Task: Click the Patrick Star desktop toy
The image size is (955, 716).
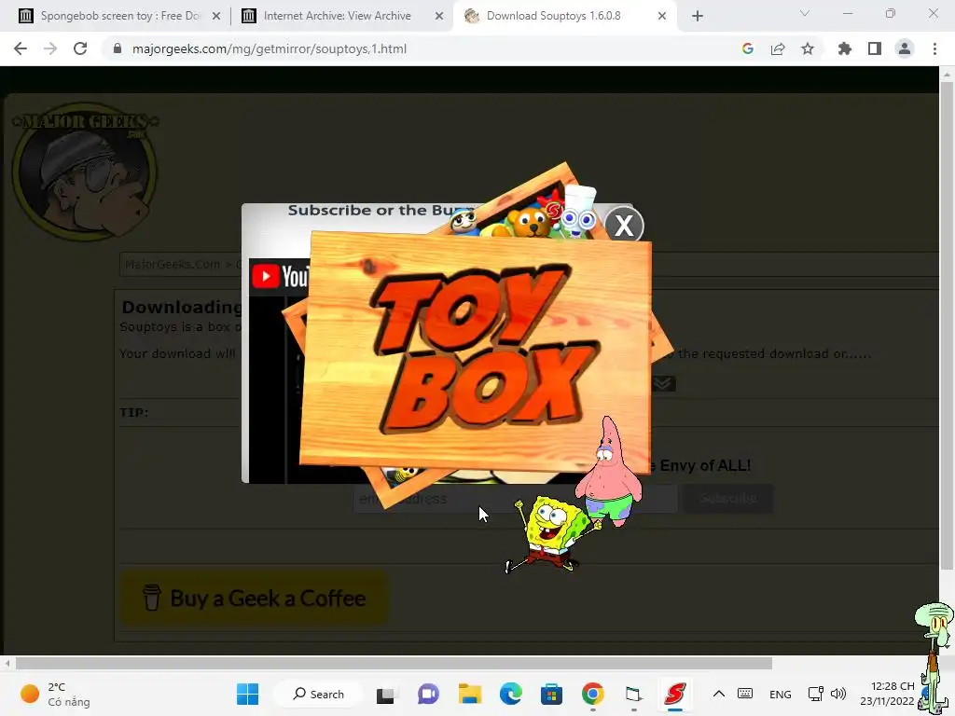Action: tap(608, 472)
